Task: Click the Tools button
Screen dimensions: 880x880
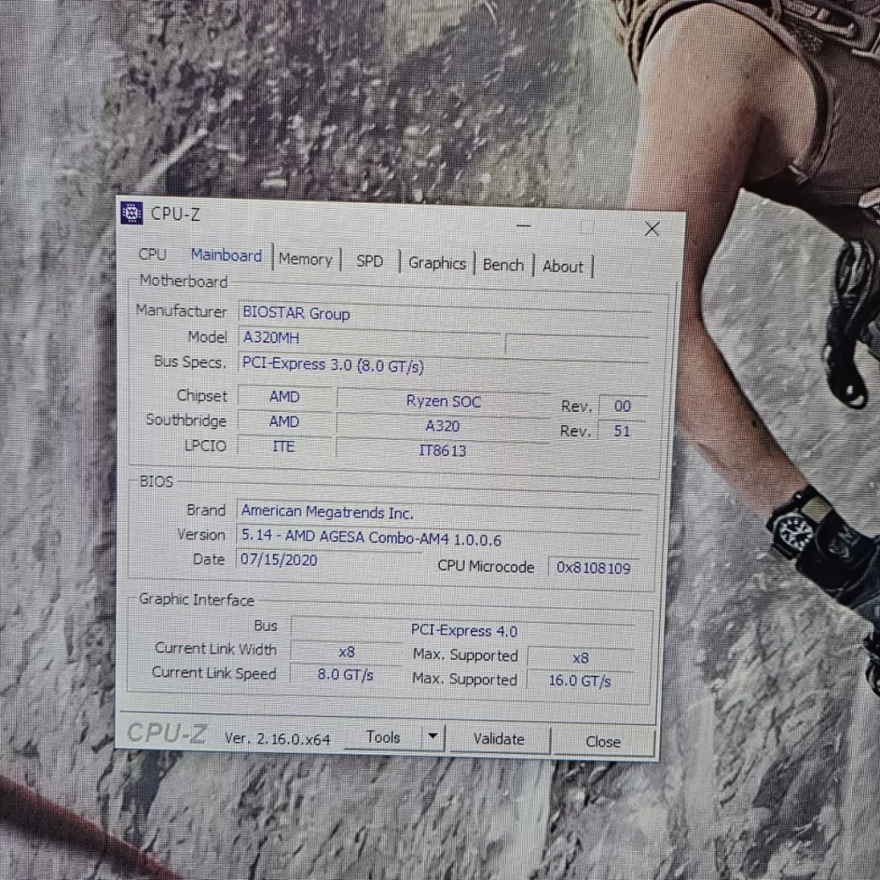Action: click(383, 737)
